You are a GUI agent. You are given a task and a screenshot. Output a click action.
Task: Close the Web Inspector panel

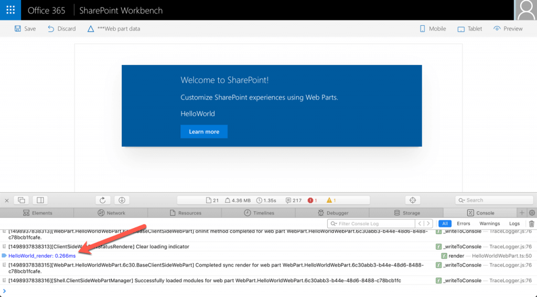click(x=7, y=201)
